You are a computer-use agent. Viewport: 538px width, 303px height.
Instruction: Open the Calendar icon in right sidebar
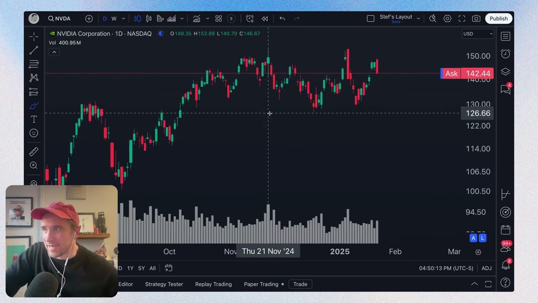(x=506, y=230)
